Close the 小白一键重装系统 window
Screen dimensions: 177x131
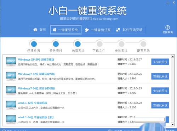click(x=174, y=2)
